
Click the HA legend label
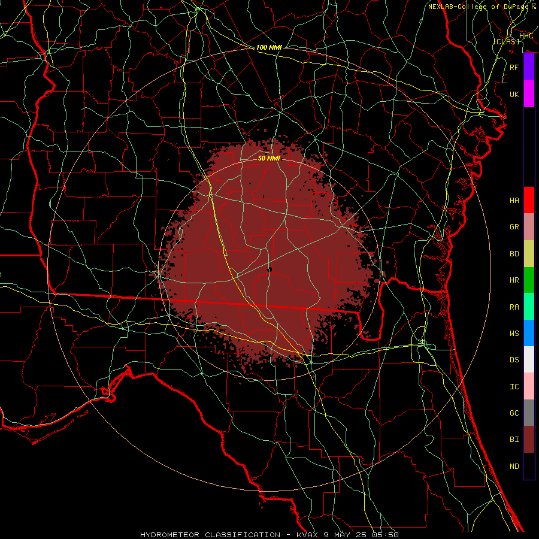[514, 201]
